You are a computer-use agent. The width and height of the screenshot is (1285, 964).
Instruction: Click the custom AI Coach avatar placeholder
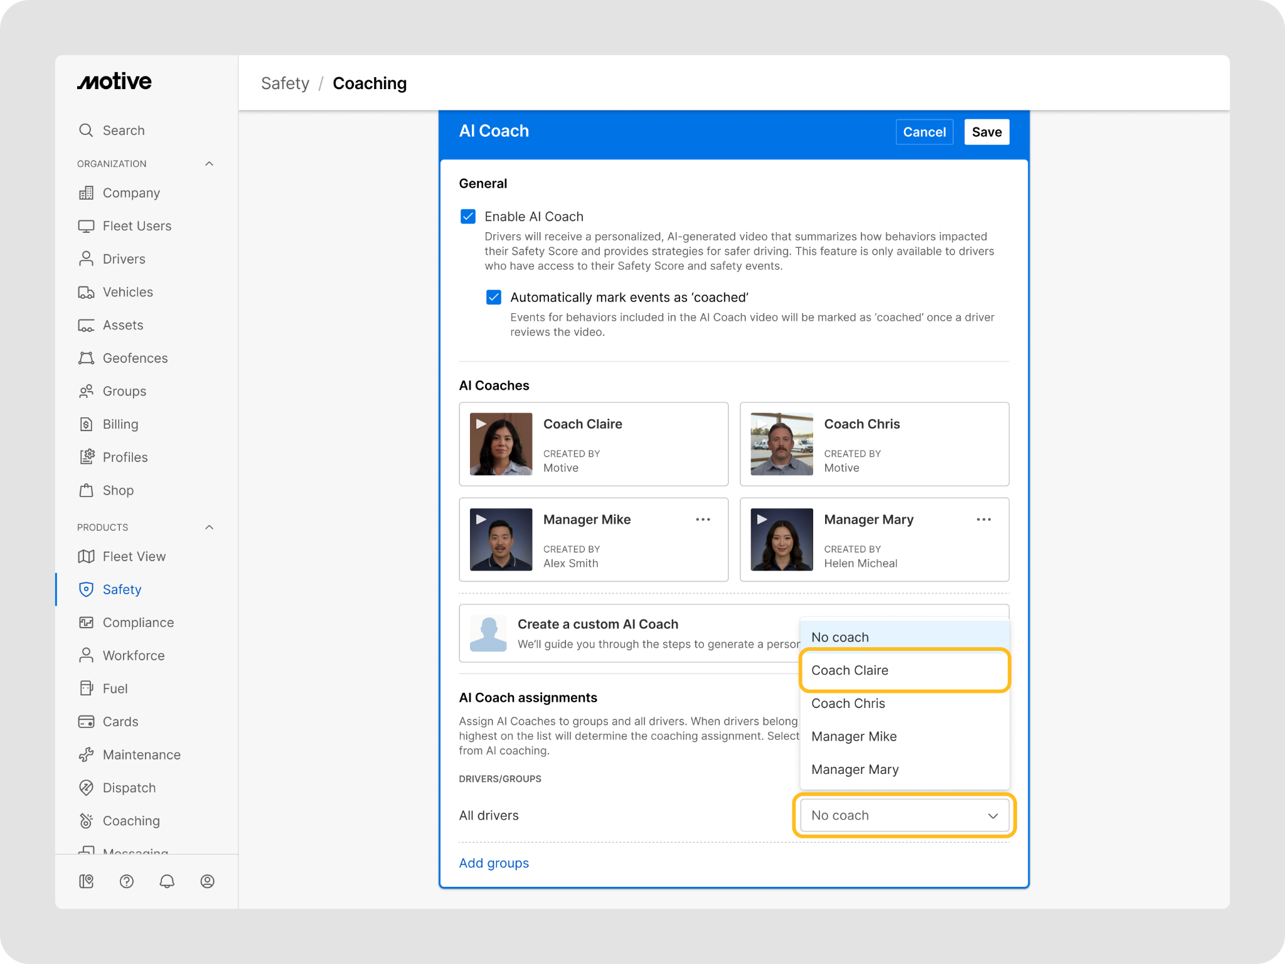(488, 633)
